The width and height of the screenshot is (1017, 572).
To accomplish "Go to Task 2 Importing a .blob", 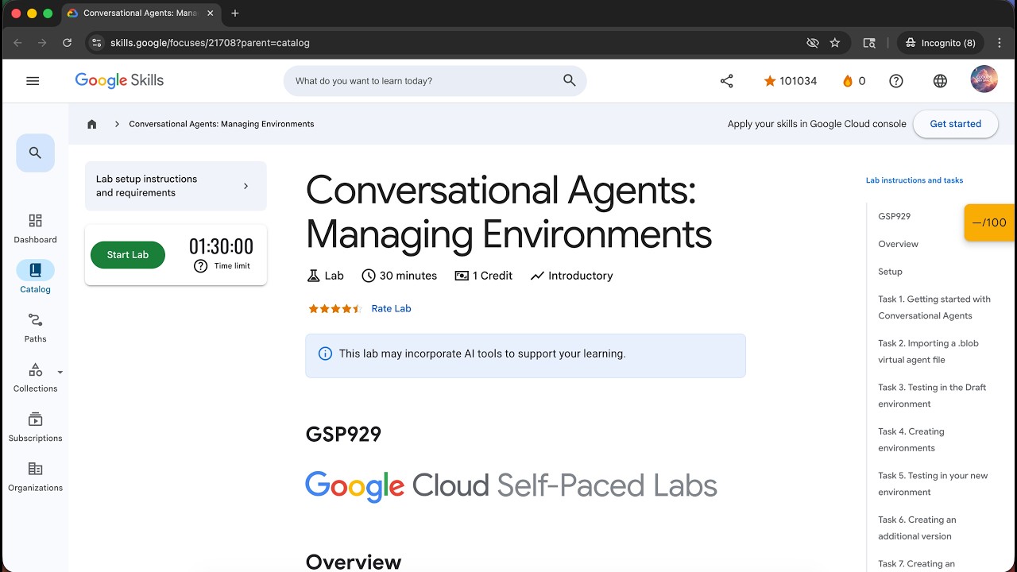I will click(928, 352).
